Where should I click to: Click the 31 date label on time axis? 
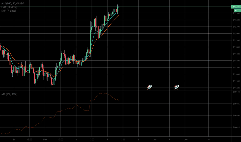coord(14,139)
